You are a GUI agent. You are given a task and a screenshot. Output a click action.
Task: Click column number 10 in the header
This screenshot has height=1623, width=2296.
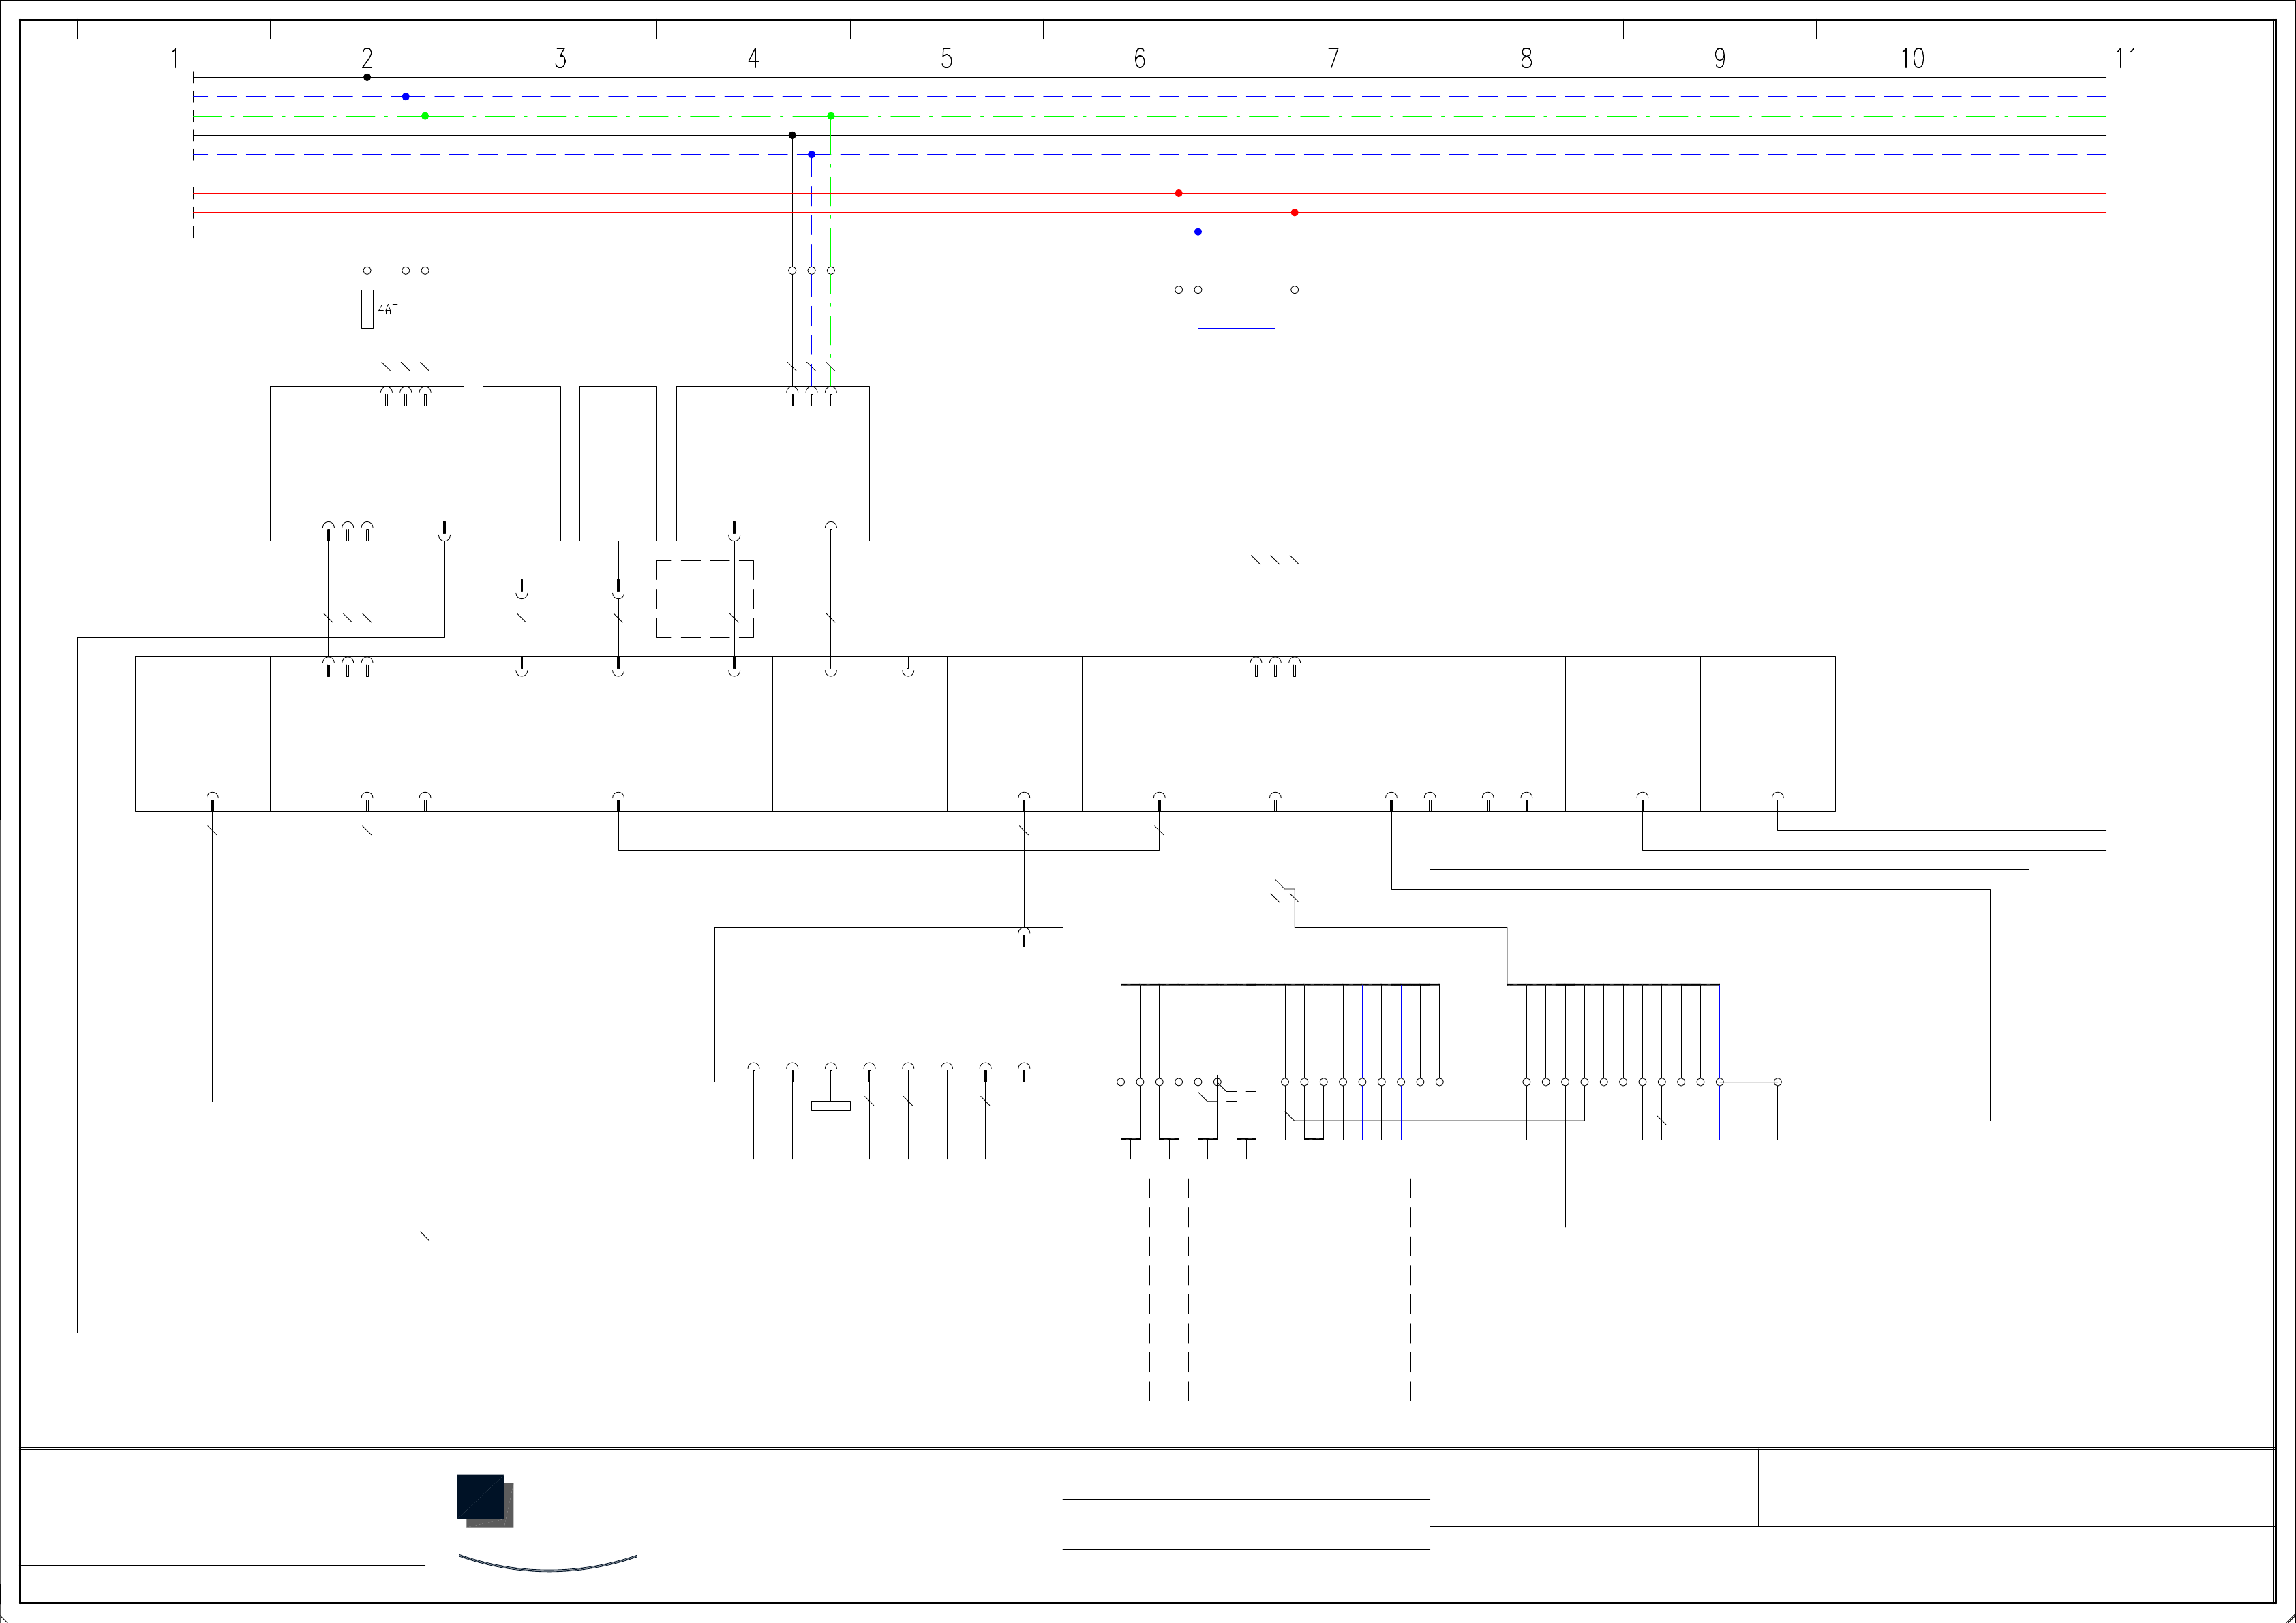point(1913,59)
